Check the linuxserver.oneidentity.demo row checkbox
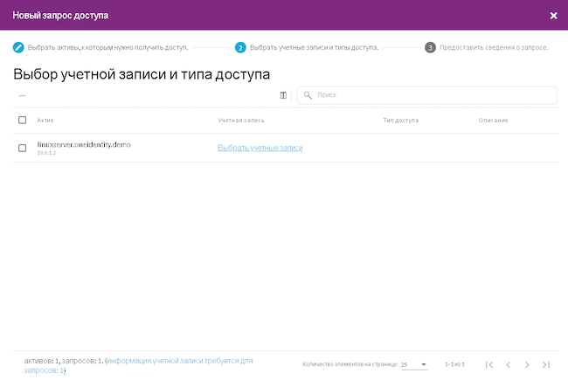 pos(22,148)
